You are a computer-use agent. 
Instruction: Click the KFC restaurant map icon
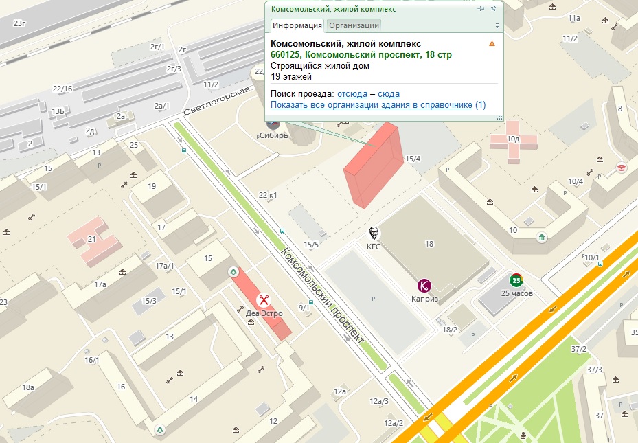(x=374, y=234)
